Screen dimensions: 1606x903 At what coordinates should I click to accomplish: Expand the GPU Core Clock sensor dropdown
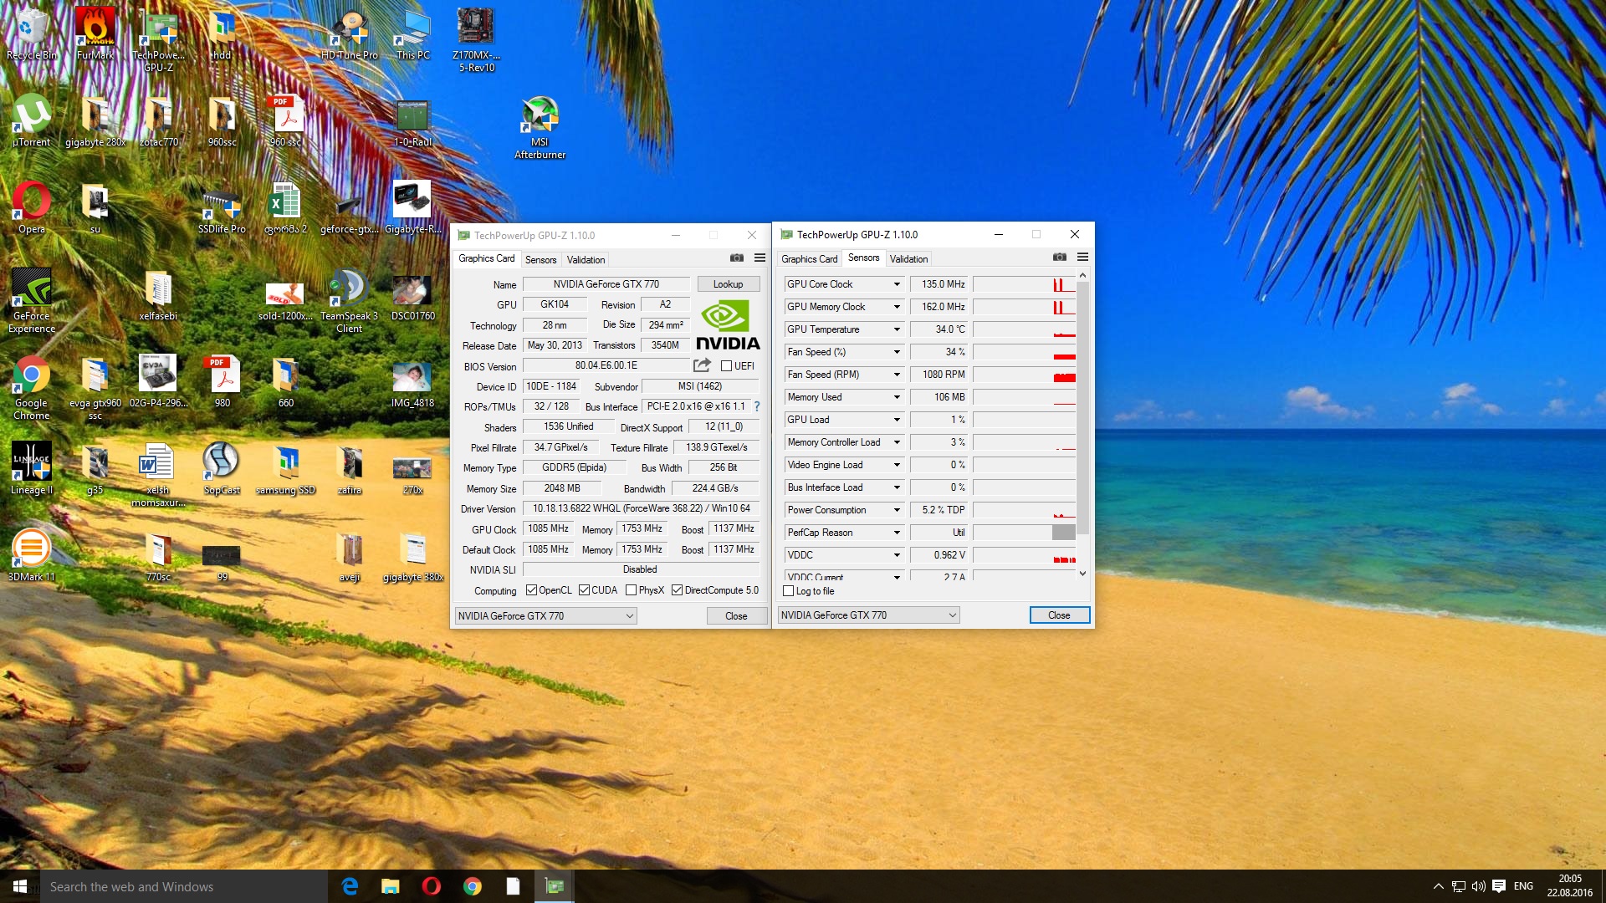pos(897,284)
